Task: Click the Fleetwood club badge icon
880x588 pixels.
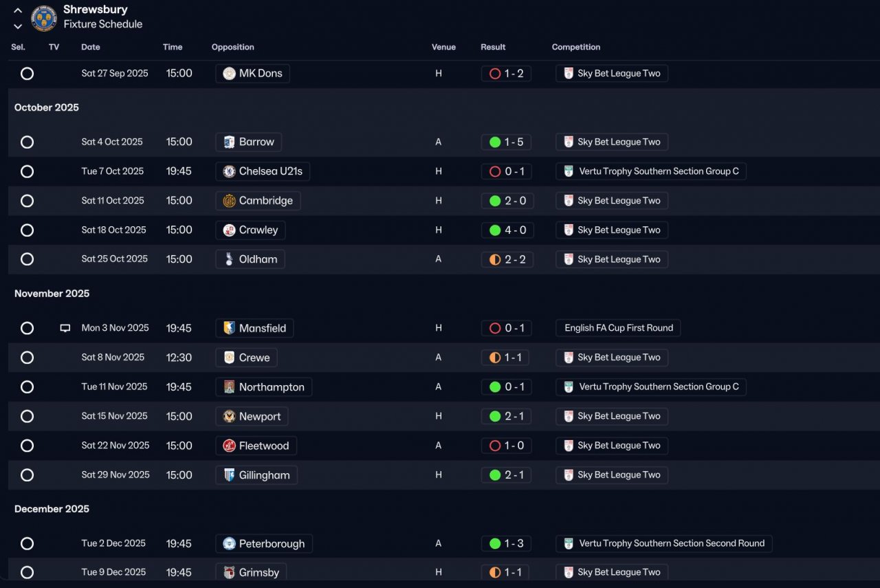Action: [x=229, y=446]
